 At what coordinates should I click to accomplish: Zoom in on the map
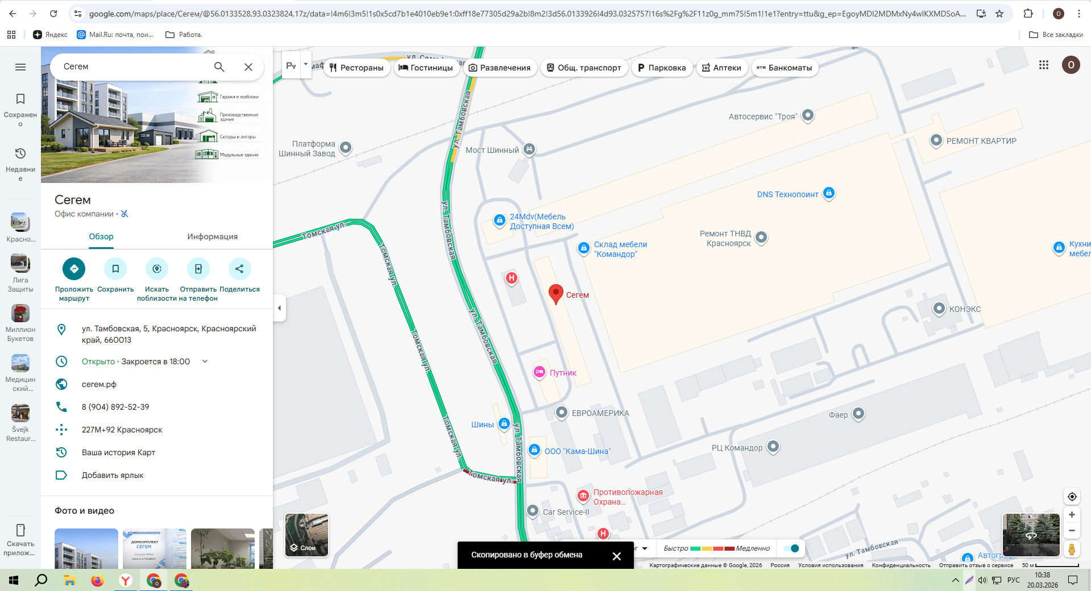pos(1072,515)
